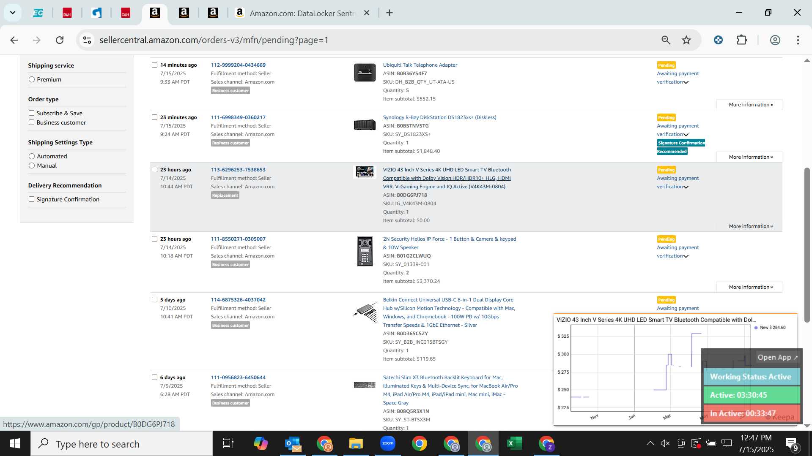Open order 114-6875326-4037042
This screenshot has height=456, width=812.
(238, 300)
